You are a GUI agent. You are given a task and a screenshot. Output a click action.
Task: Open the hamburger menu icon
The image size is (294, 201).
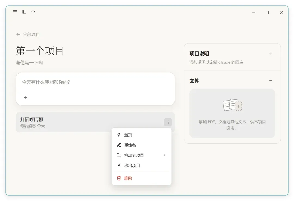click(15, 12)
